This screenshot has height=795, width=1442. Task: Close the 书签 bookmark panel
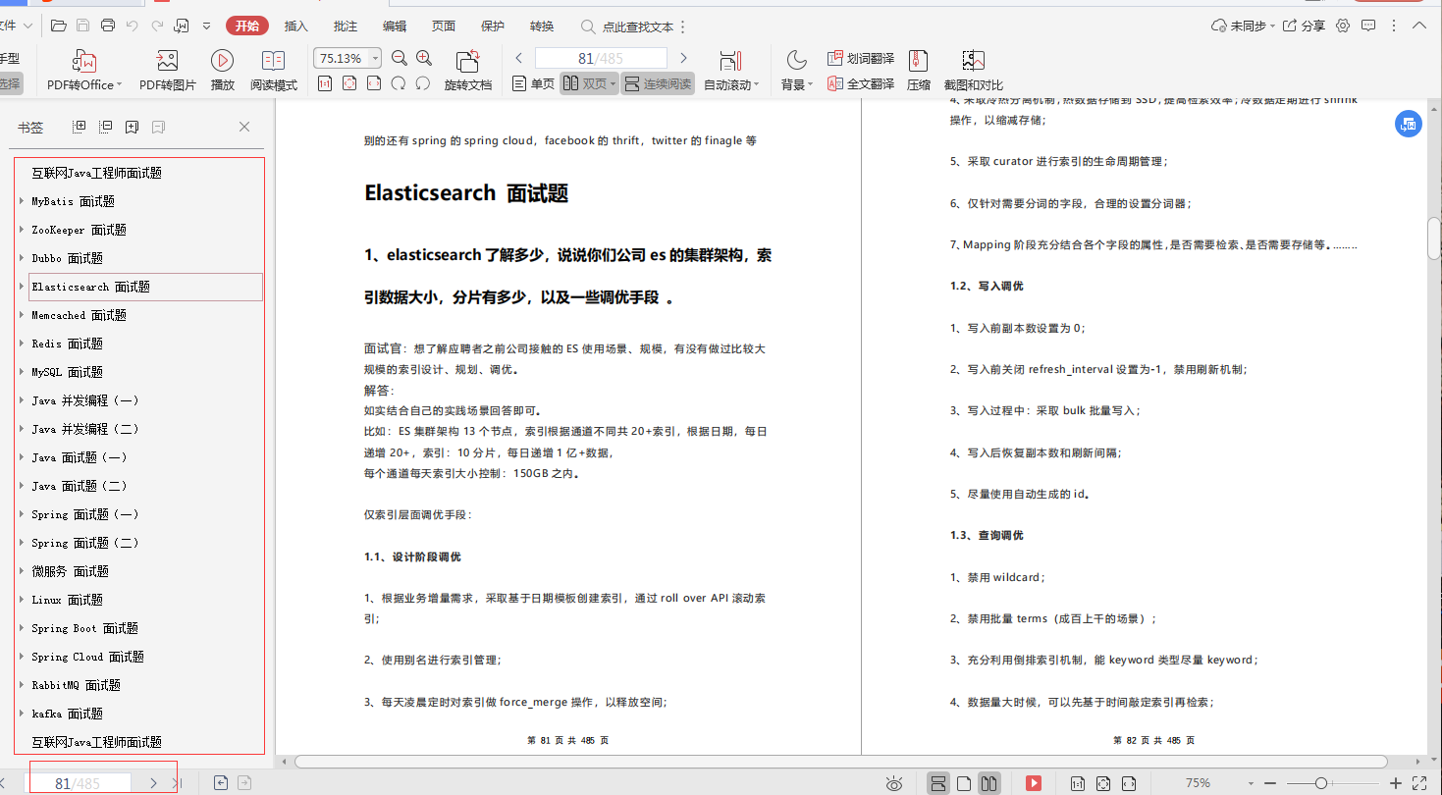point(244,127)
